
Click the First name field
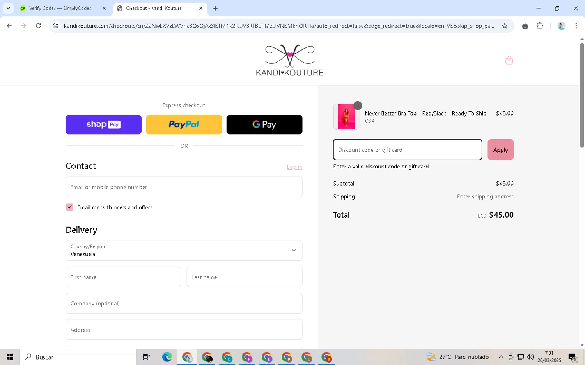123,277
